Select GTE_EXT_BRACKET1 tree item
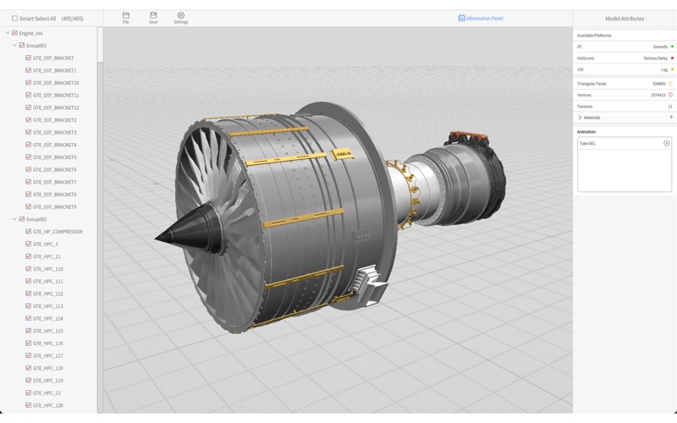677x423 pixels. 54,70
